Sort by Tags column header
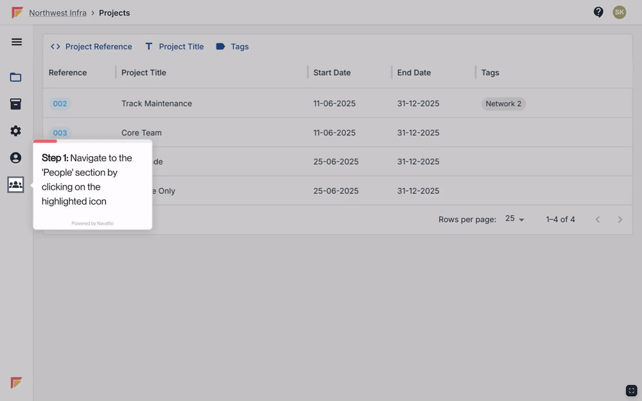 490,73
